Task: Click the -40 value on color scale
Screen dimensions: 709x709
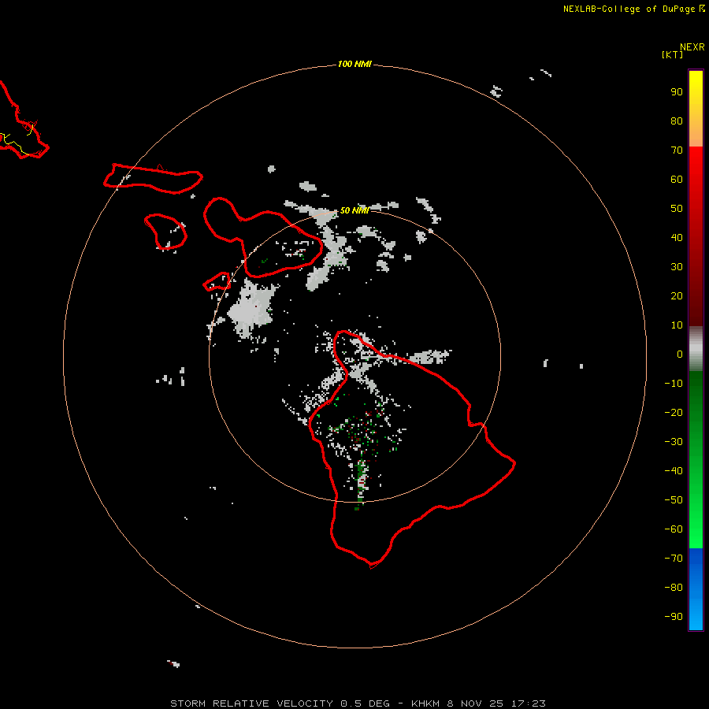Action: click(674, 471)
